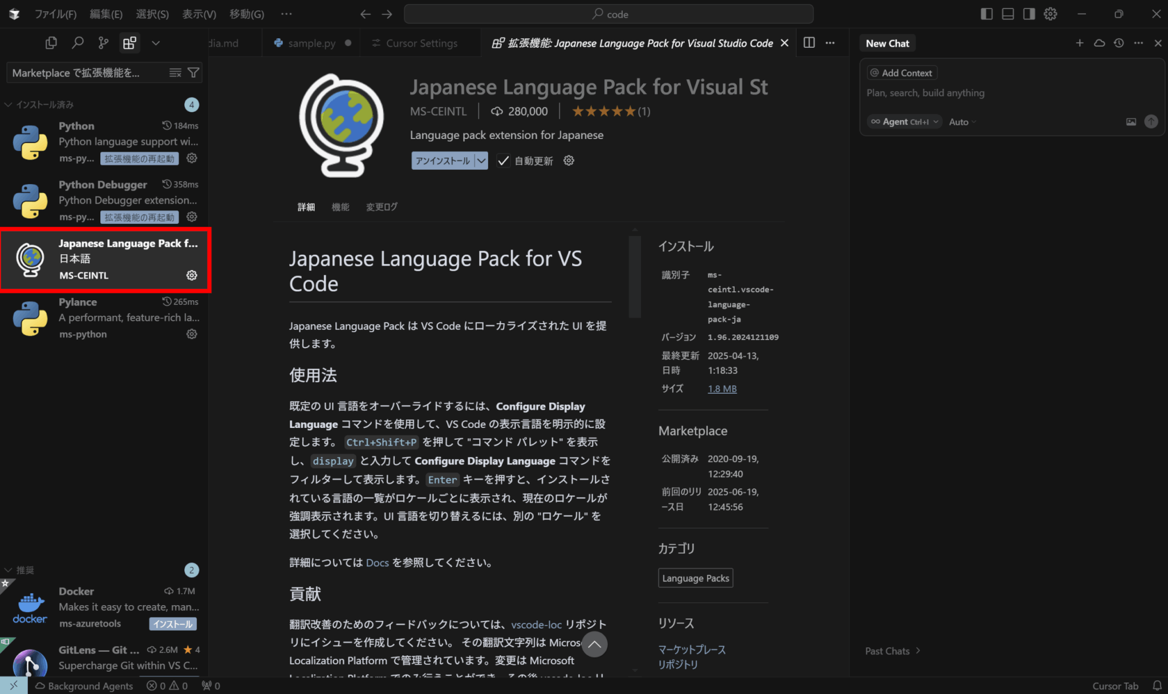Select the 変更ログ tab
Viewport: 1168px width, 694px height.
382,207
